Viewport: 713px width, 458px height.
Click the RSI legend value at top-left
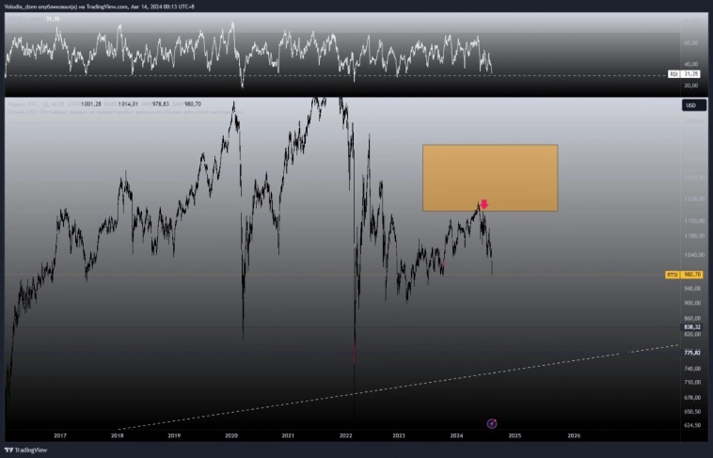(53, 19)
